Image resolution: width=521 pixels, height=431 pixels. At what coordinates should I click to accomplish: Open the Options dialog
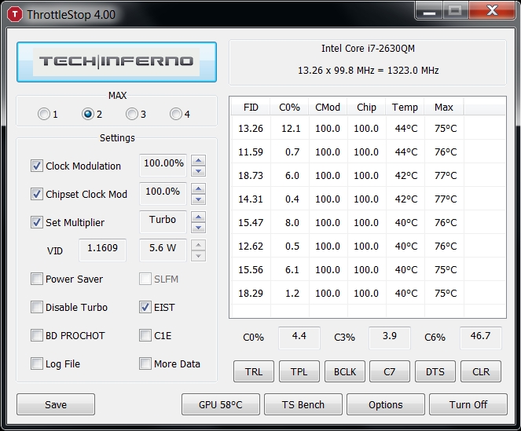[386, 404]
